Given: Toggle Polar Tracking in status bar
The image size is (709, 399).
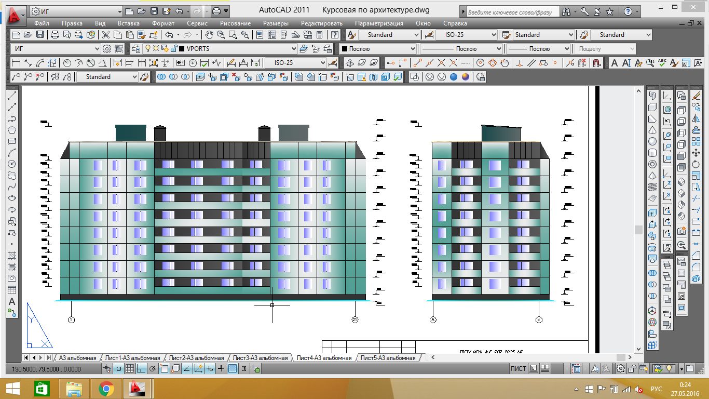Looking at the screenshot, I should 152,369.
